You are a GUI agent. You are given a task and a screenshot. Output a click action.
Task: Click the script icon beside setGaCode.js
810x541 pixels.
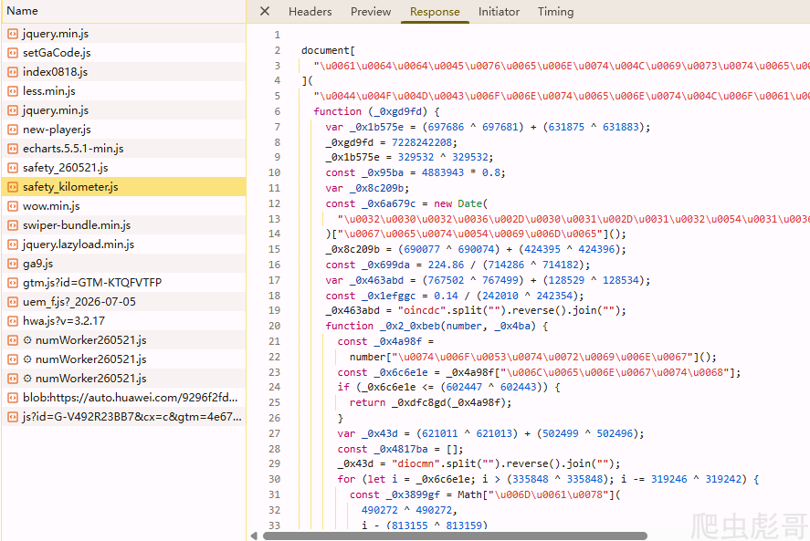tap(13, 53)
